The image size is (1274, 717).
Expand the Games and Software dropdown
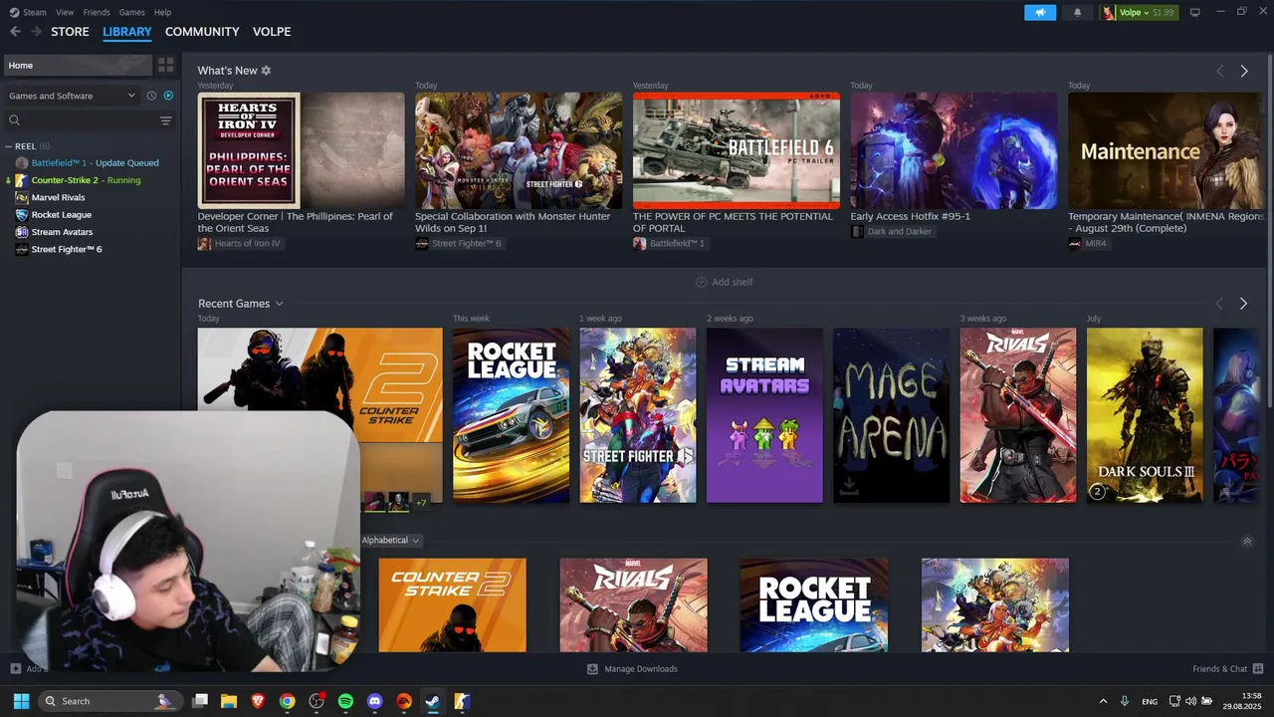(x=72, y=96)
